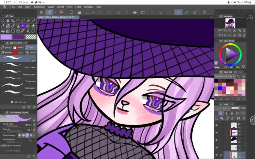The height and width of the screenshot is (159, 255).
Task: Click the Help question mark icon
Action: click(x=204, y=12)
